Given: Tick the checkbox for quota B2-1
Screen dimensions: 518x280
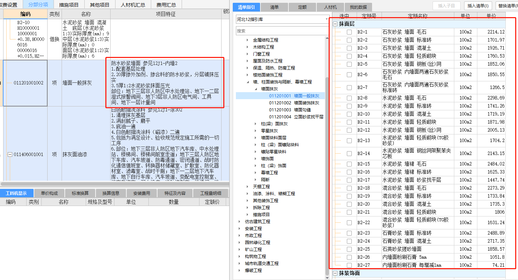Looking at the screenshot, I should click(349, 32).
